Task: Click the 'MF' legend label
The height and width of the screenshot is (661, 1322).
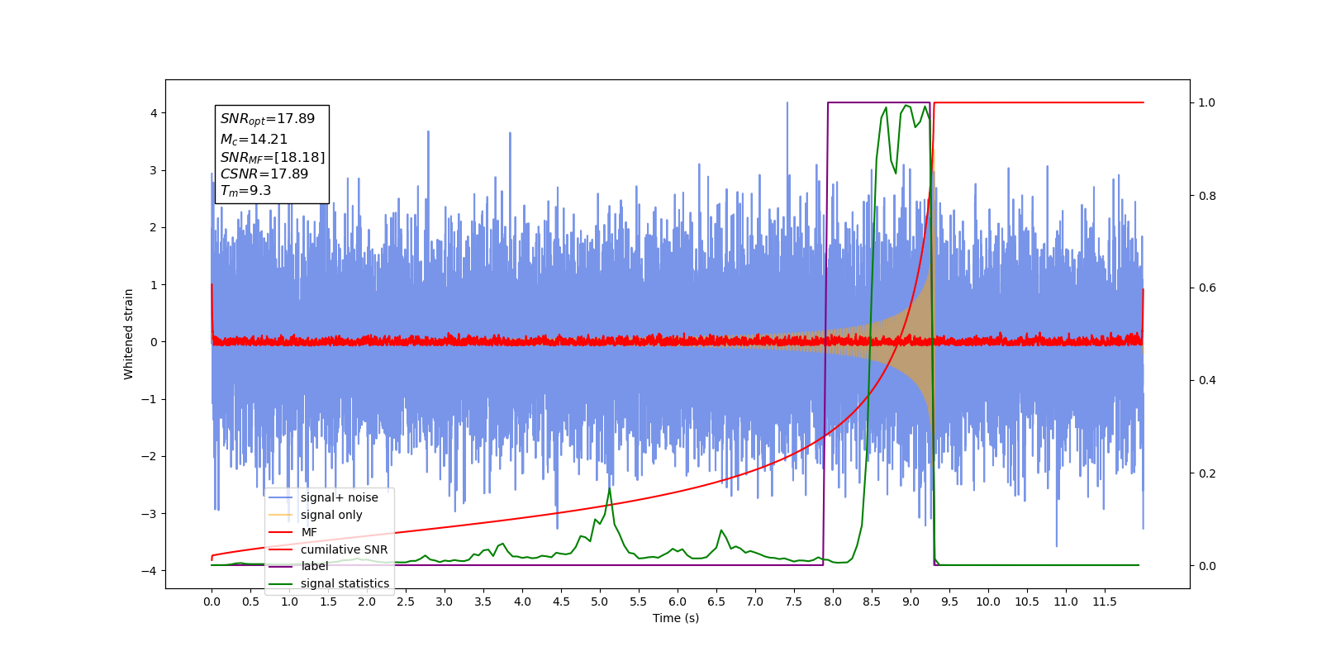Action: [309, 532]
